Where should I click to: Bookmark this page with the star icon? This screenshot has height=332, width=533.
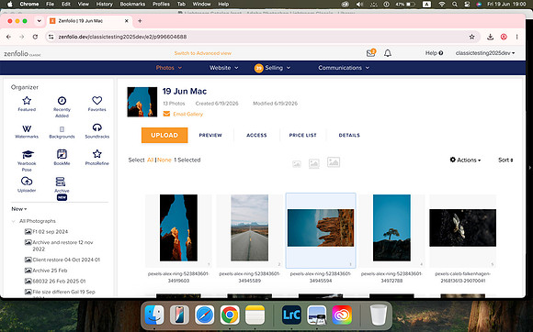(471, 37)
